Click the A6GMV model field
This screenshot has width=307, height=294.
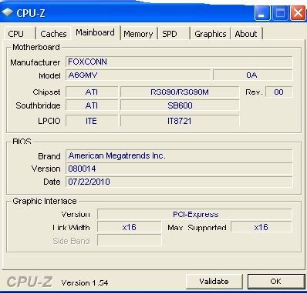coord(138,75)
